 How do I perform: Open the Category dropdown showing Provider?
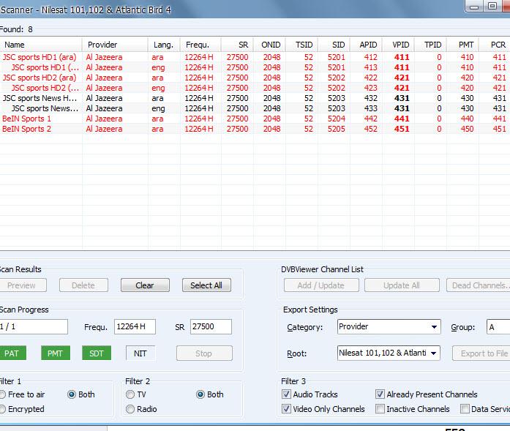point(389,326)
